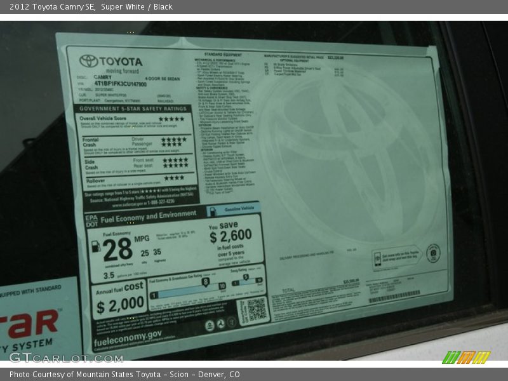Click the EPA DOT badge
The height and width of the screenshot is (381, 508).
[x=91, y=221]
